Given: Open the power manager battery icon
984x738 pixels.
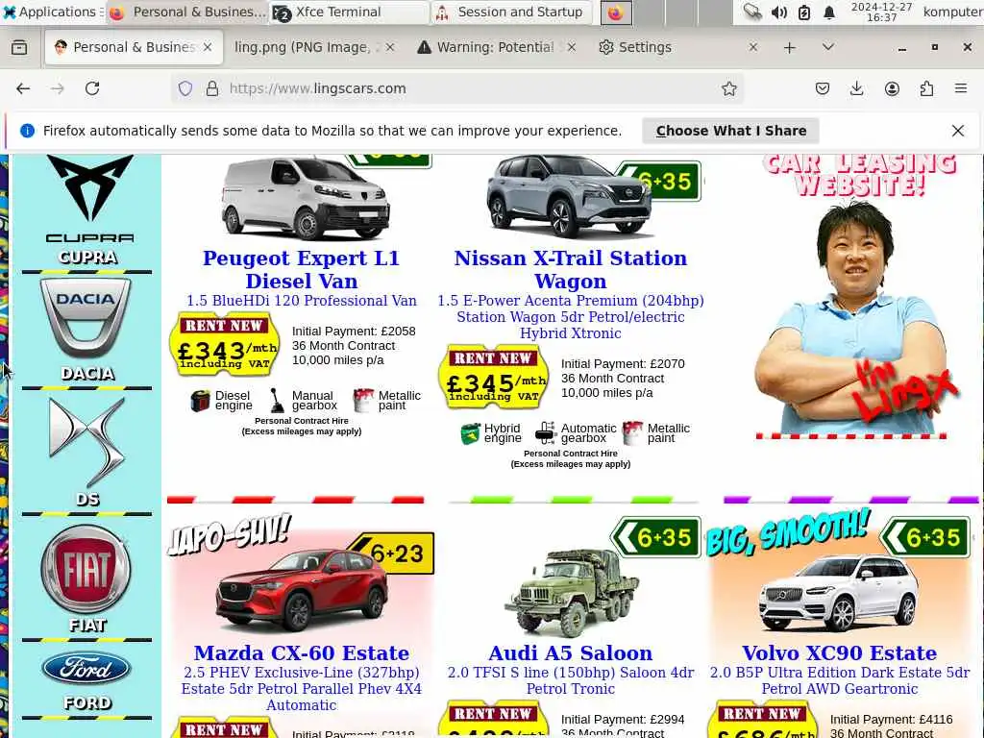Looking at the screenshot, I should [804, 12].
